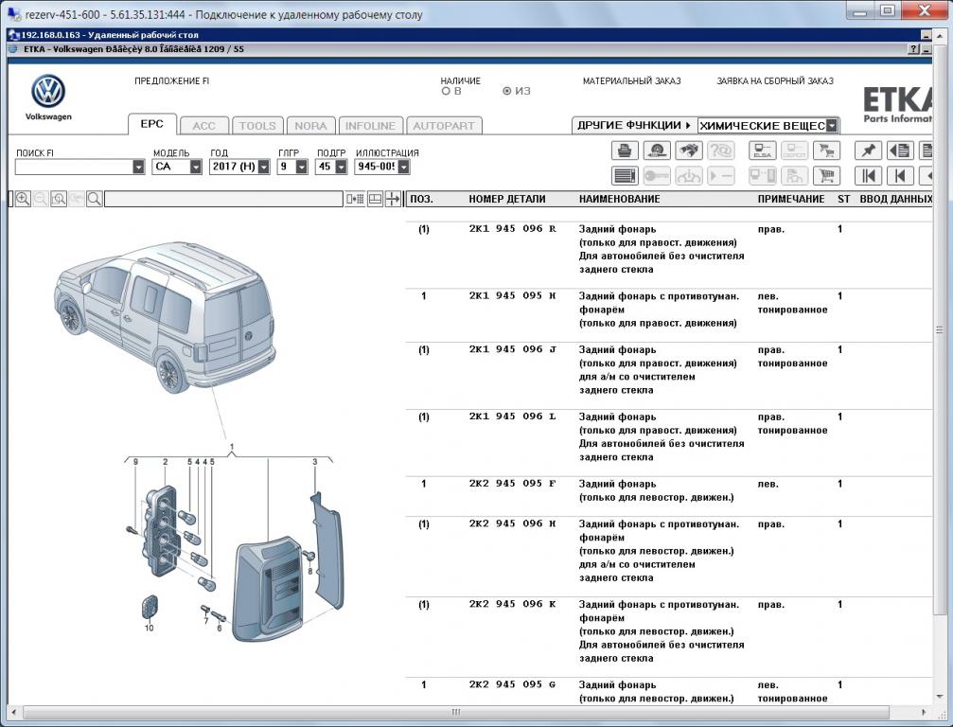Select part number 2K1 945 095 H
This screenshot has width=953, height=727.
tap(512, 296)
